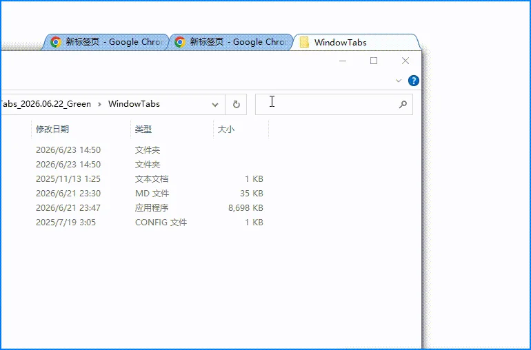Maximize the Explorer window
Image resolution: width=531 pixels, height=350 pixels.
374,61
